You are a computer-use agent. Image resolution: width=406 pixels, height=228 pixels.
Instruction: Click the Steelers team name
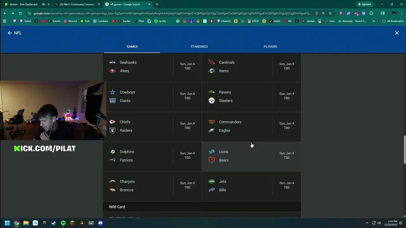click(226, 101)
